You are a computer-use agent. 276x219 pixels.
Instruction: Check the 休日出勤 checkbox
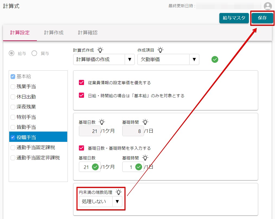pyautogui.click(x=13, y=97)
